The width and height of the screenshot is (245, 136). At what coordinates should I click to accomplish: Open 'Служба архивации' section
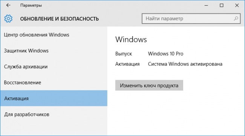[x=54, y=67]
